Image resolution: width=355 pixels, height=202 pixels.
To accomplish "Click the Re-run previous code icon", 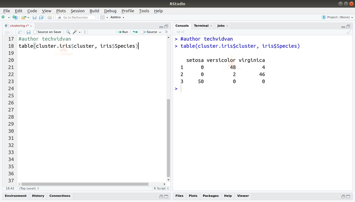I will (135, 32).
